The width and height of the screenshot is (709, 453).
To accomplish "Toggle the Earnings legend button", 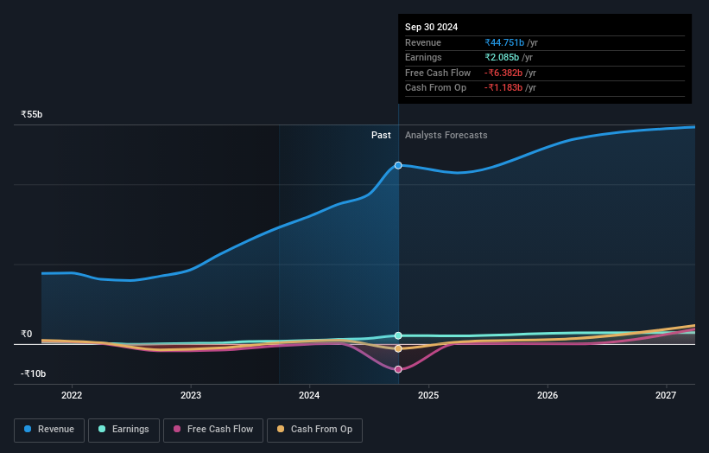I will 123,430.
